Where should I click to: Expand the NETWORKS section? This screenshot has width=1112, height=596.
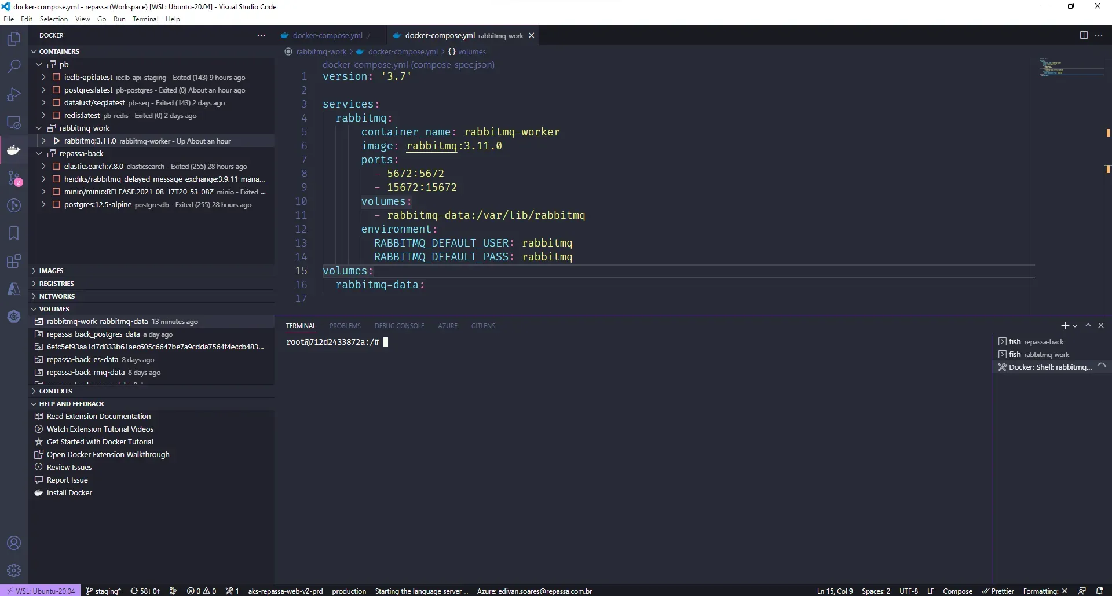[x=151, y=296]
